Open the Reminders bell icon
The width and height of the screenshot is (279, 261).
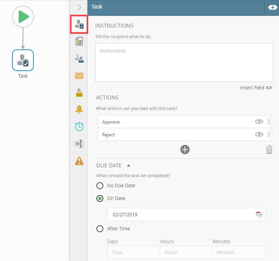79,109
